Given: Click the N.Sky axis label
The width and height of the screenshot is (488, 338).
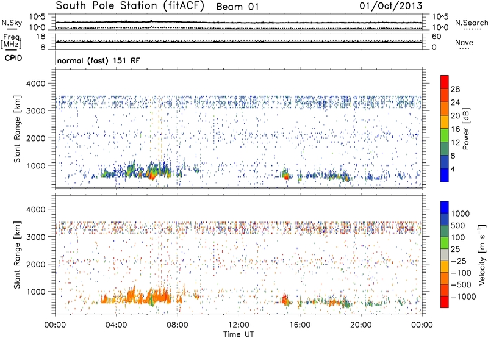Looking at the screenshot, I should (x=12, y=23).
